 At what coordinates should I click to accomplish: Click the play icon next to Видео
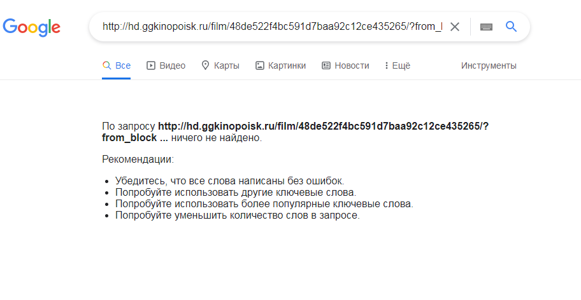(151, 65)
